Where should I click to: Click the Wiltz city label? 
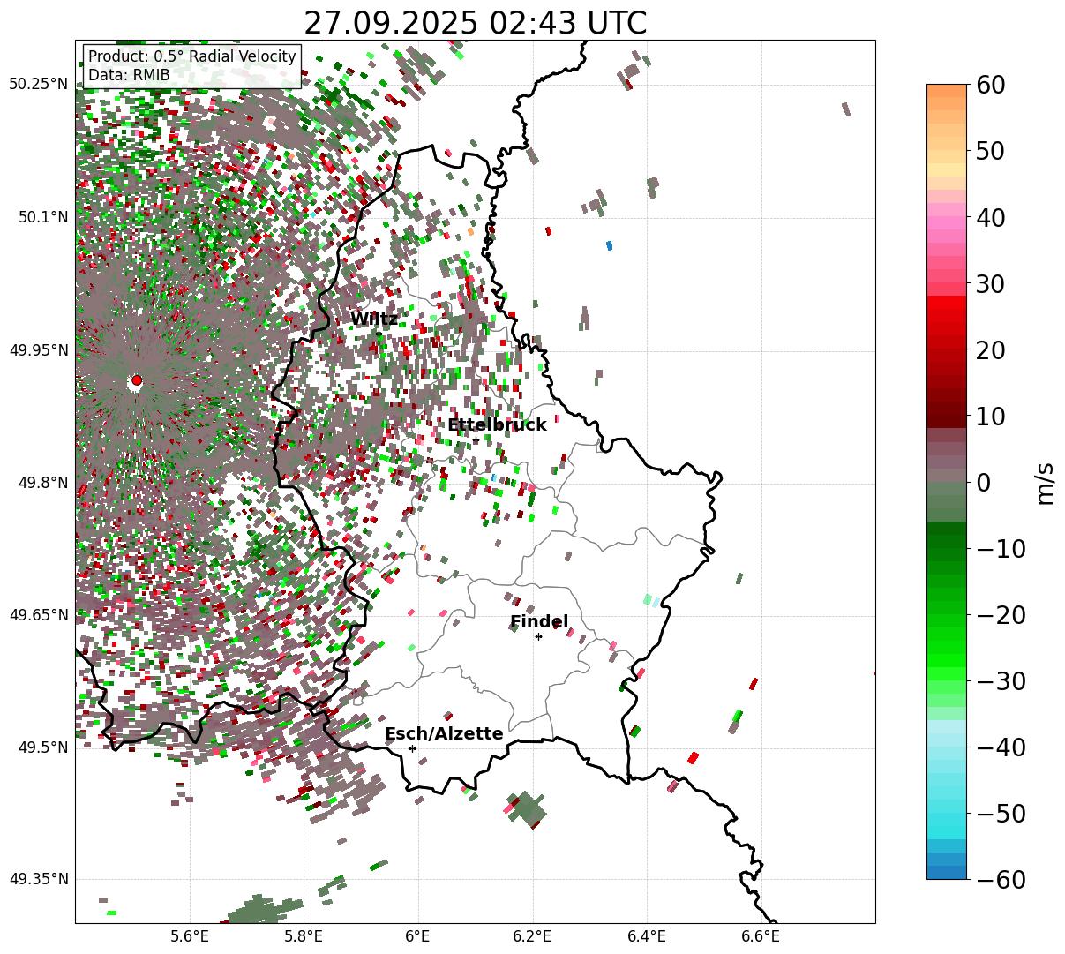pyautogui.click(x=374, y=319)
